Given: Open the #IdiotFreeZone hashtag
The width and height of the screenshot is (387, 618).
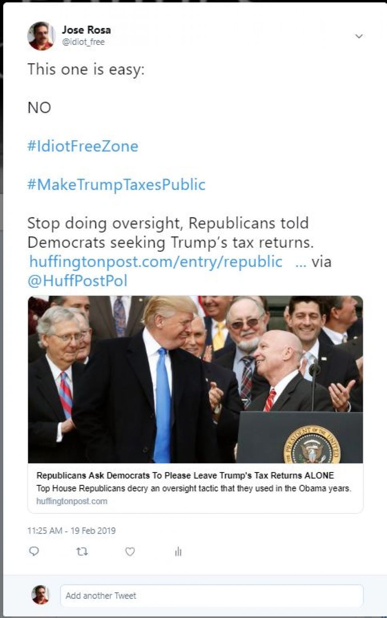Looking at the screenshot, I should click(83, 146).
